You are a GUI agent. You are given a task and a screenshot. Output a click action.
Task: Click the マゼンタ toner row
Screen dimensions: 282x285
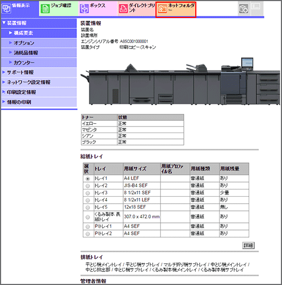click(133, 130)
